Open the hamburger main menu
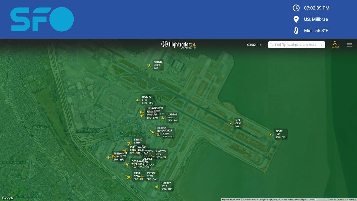Image resolution: width=357 pixels, height=201 pixels. (349, 45)
